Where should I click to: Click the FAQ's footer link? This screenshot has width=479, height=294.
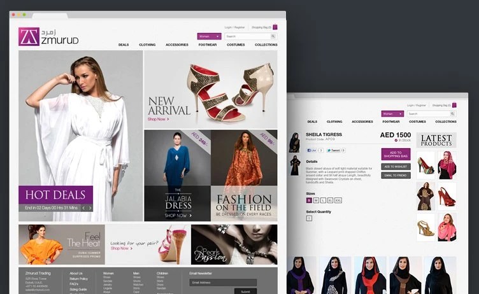[74, 284]
